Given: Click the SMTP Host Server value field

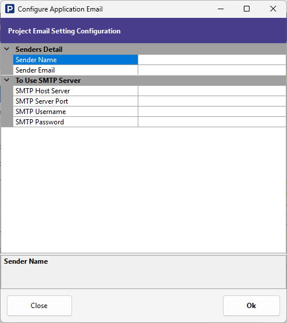Looking at the screenshot, I should click(212, 91).
